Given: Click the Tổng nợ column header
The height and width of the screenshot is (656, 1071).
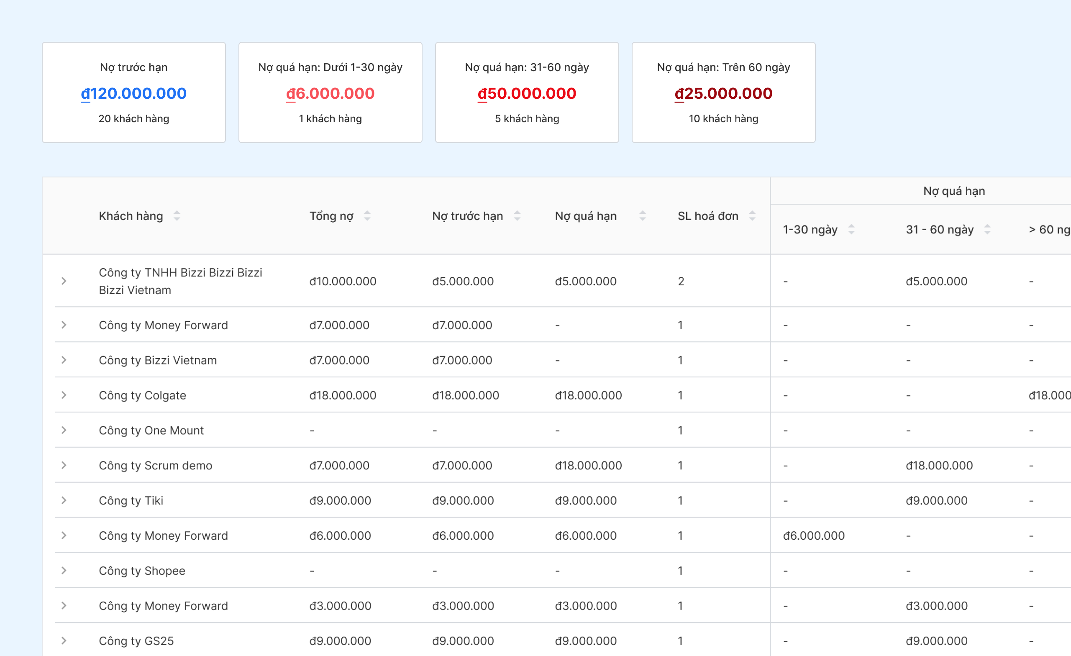Looking at the screenshot, I should pos(331,216).
